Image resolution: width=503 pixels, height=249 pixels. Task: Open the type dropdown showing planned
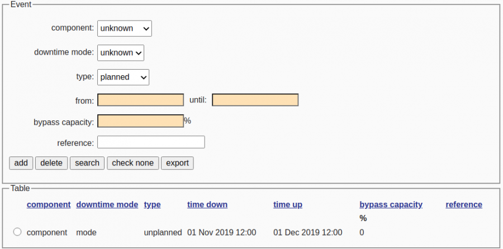pyautogui.click(x=123, y=77)
